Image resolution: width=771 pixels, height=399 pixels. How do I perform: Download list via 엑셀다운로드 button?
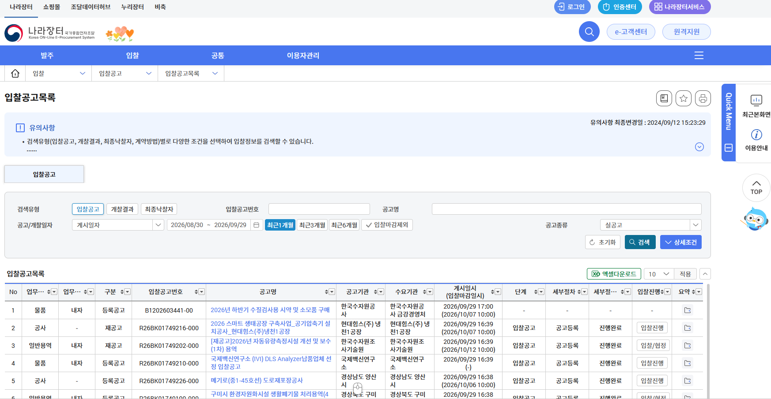(x=614, y=274)
